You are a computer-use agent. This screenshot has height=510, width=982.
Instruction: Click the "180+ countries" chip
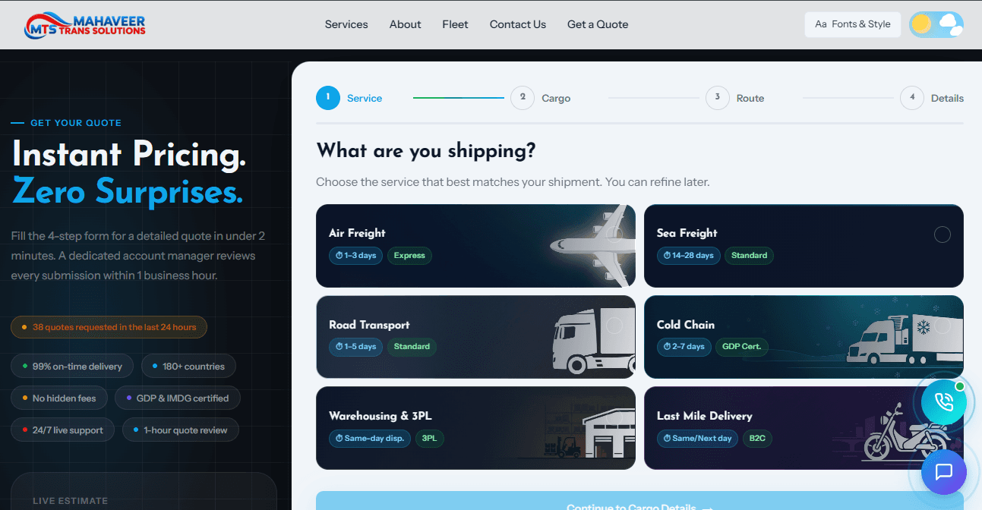coord(188,367)
